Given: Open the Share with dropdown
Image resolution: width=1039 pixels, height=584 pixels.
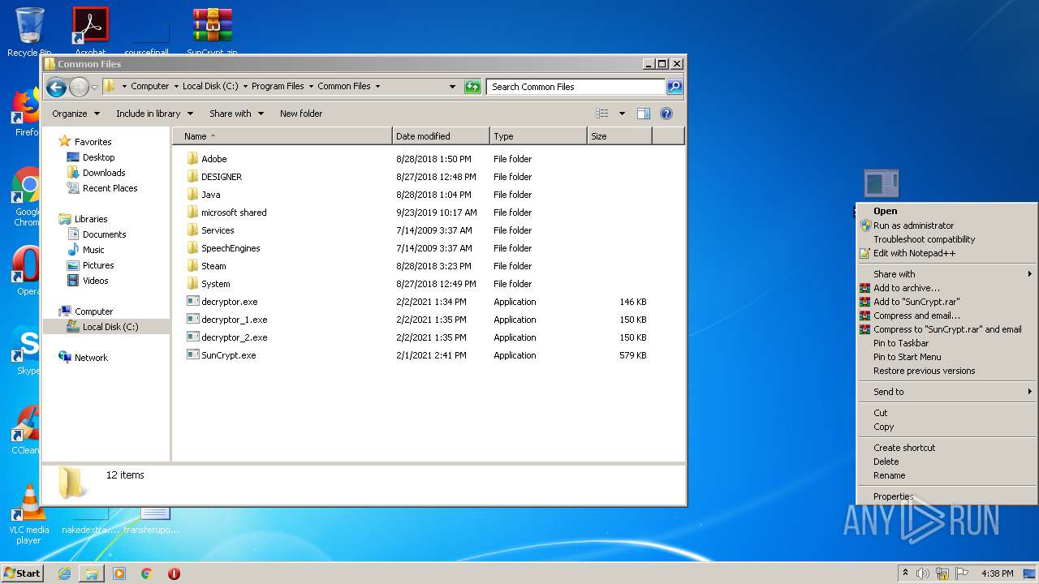Looking at the screenshot, I should 236,114.
